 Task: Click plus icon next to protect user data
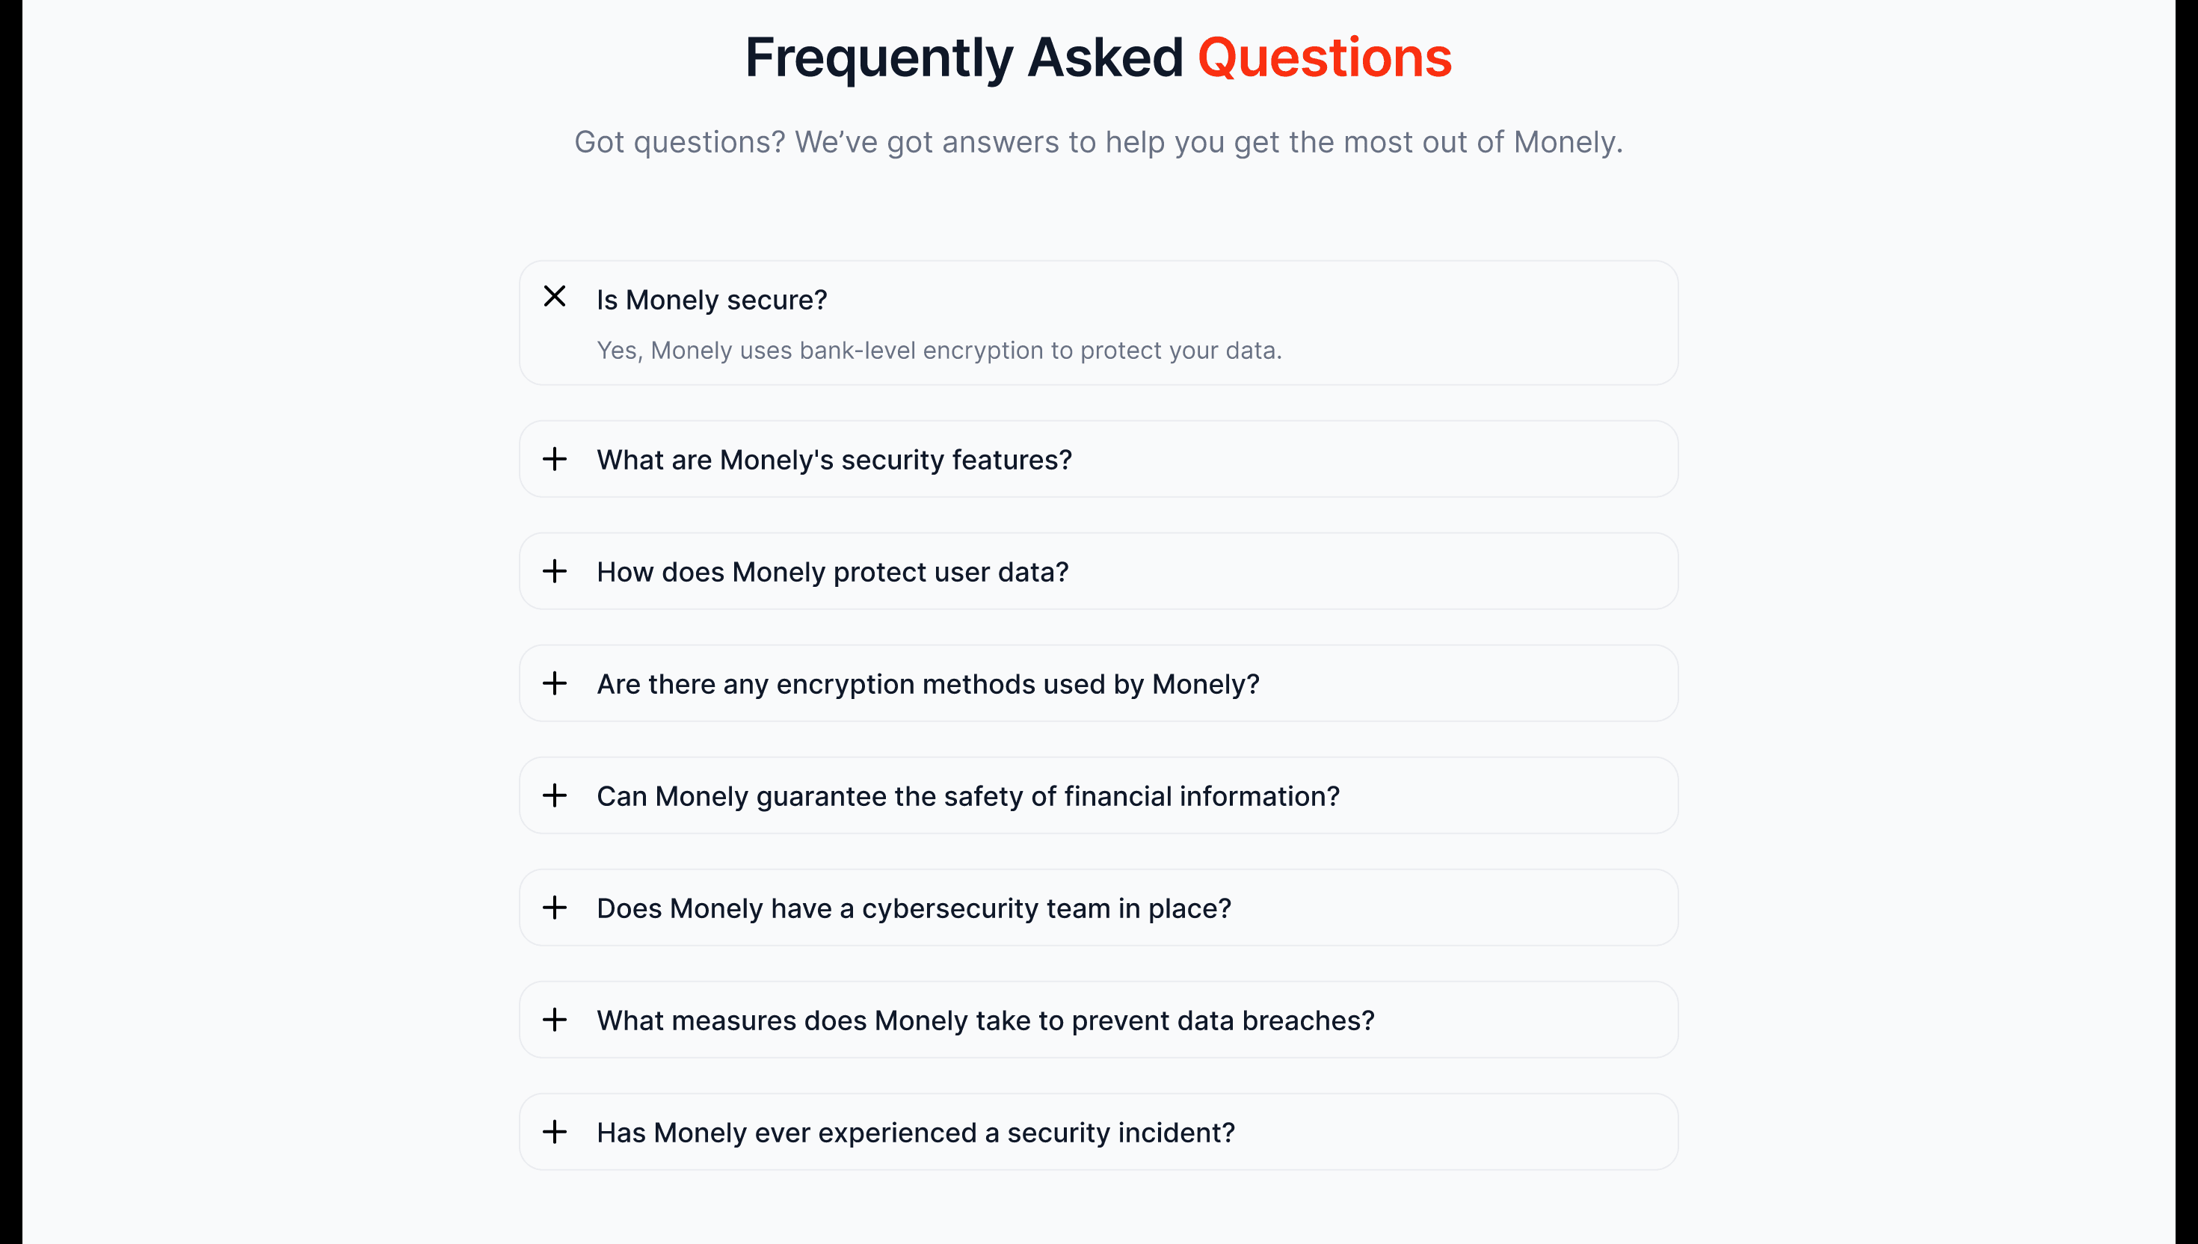555,570
